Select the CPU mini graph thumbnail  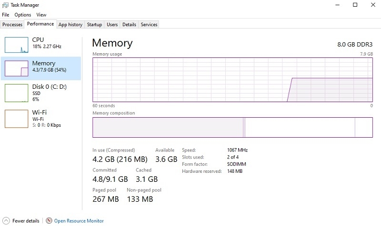(x=17, y=44)
